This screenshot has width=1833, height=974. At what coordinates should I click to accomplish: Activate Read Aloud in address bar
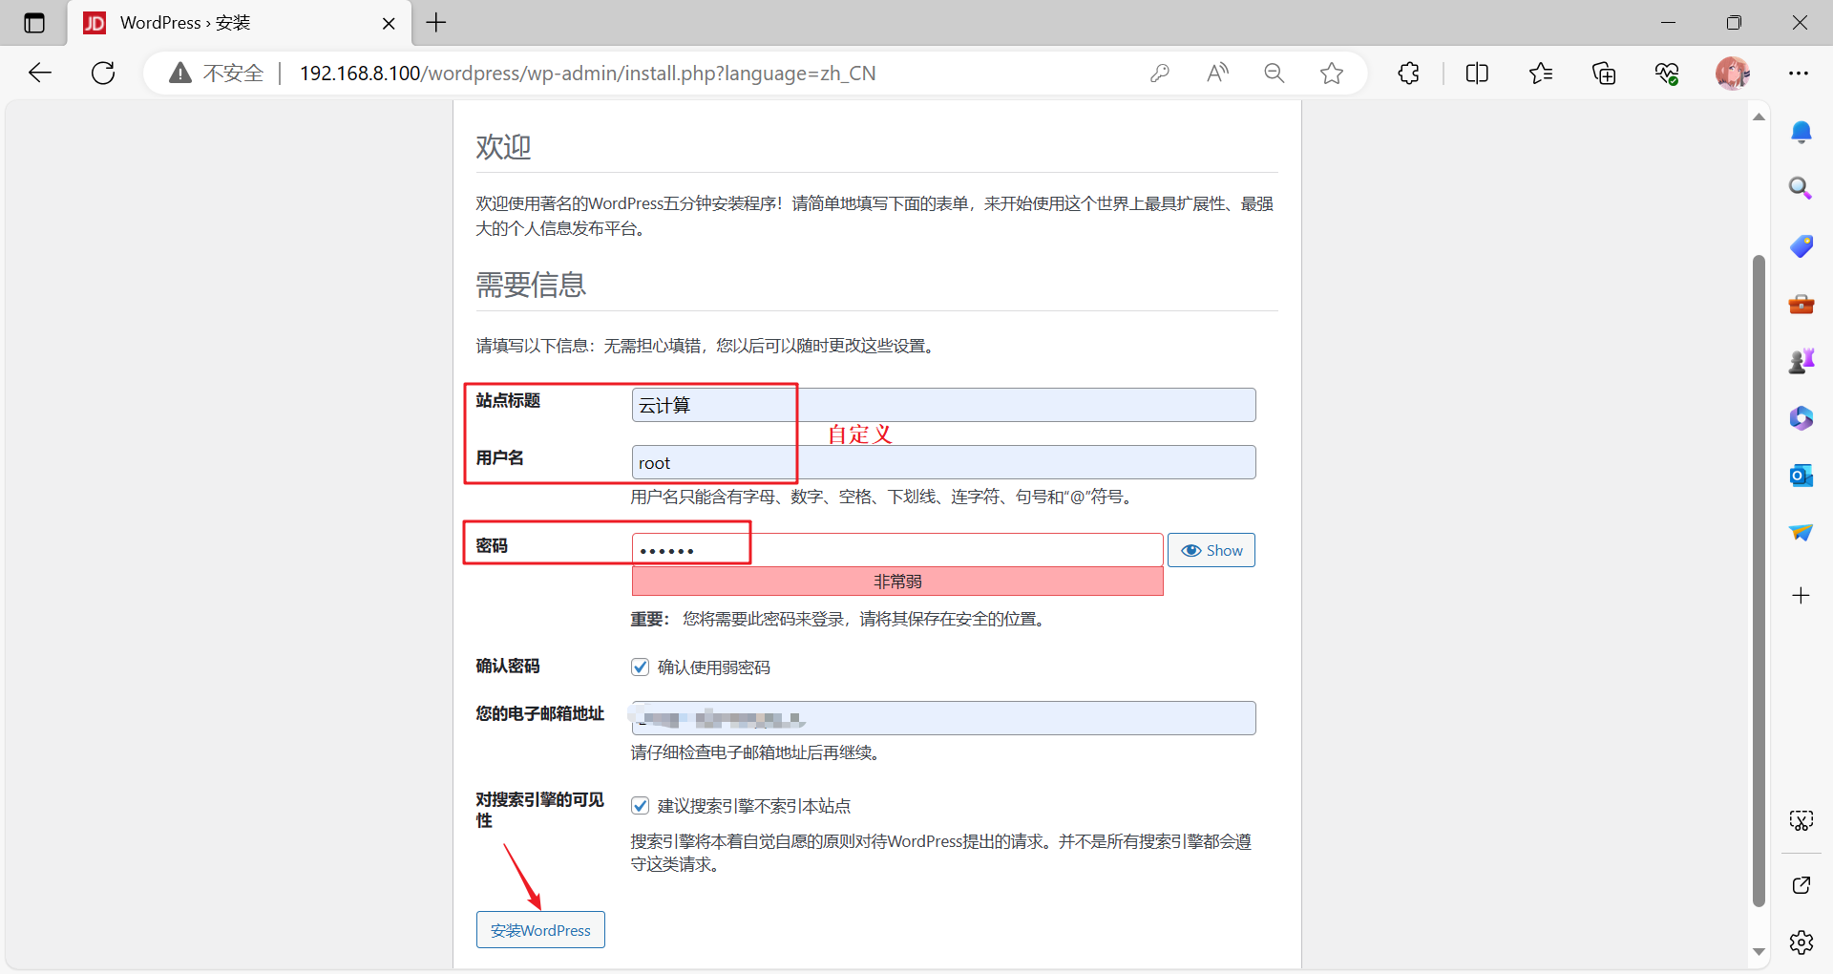coord(1217,73)
